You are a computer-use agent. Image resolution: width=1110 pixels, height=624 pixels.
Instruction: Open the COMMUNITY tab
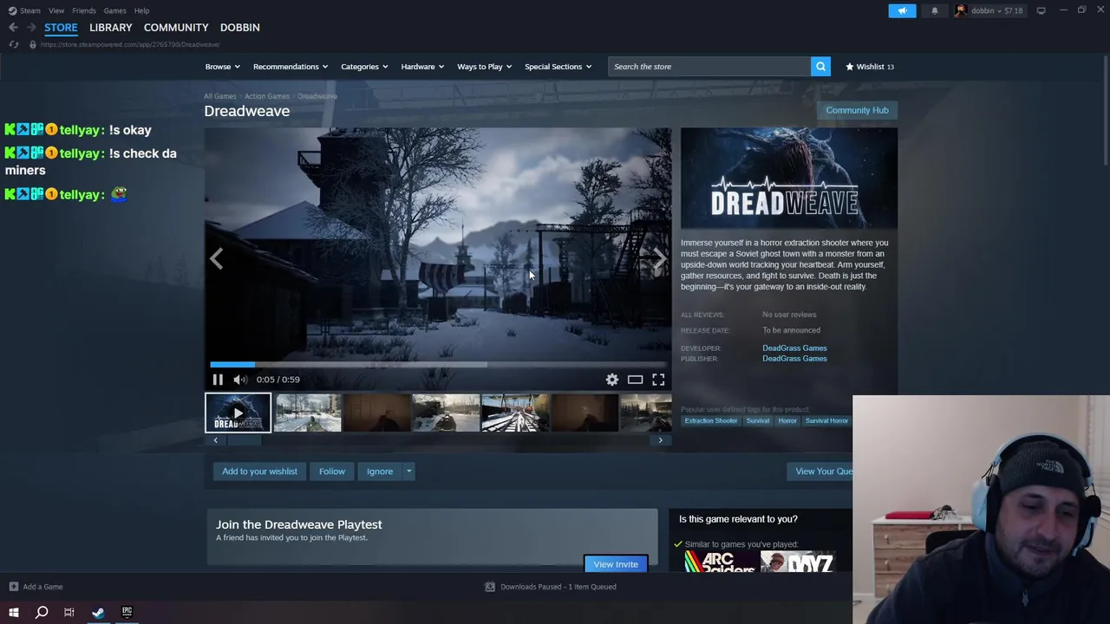click(176, 28)
